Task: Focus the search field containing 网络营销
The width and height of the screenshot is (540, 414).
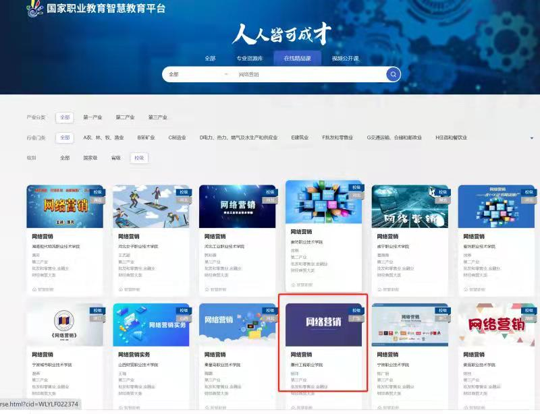Action: click(x=310, y=74)
